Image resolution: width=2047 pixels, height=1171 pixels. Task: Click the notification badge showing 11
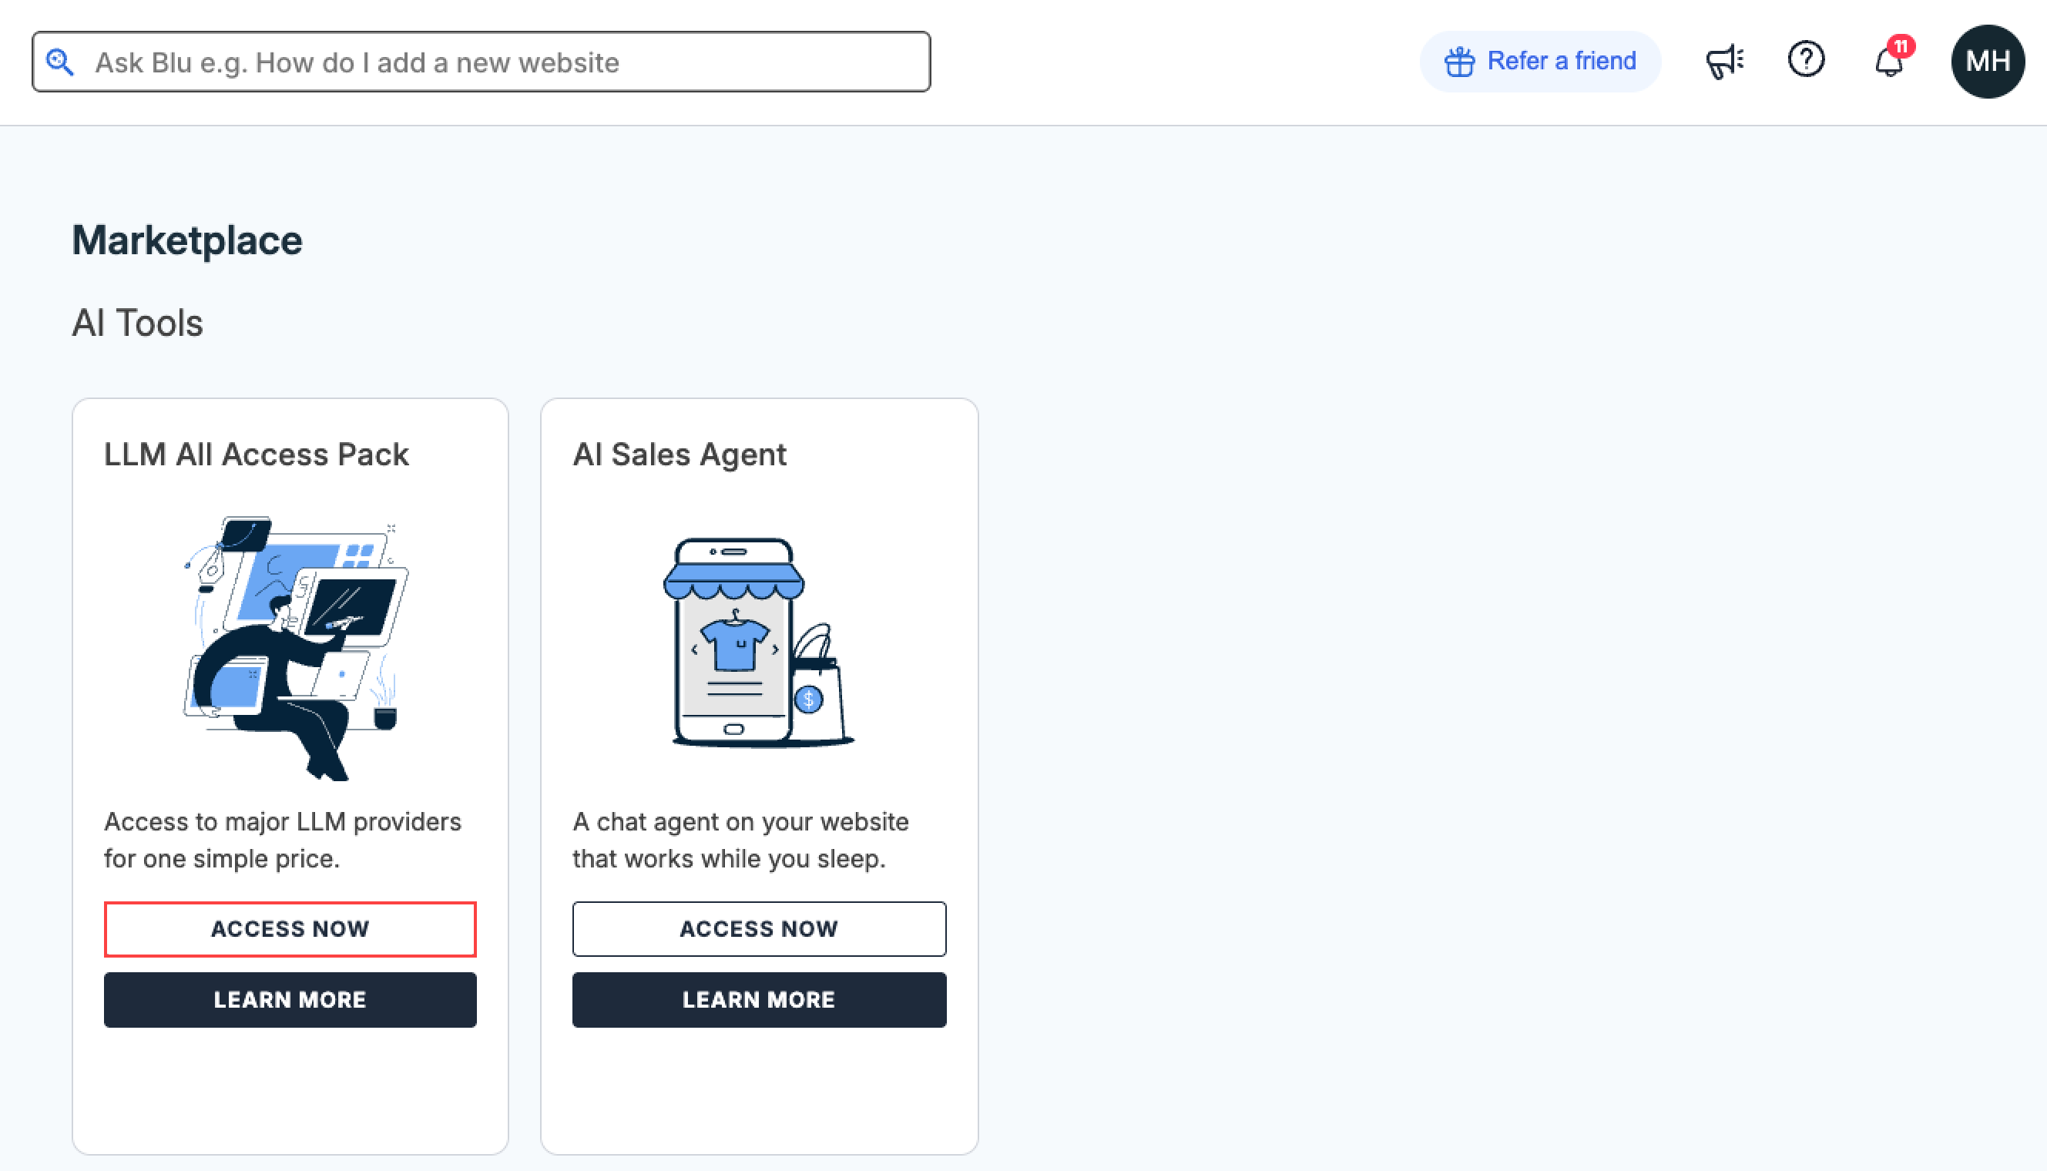tap(1903, 47)
